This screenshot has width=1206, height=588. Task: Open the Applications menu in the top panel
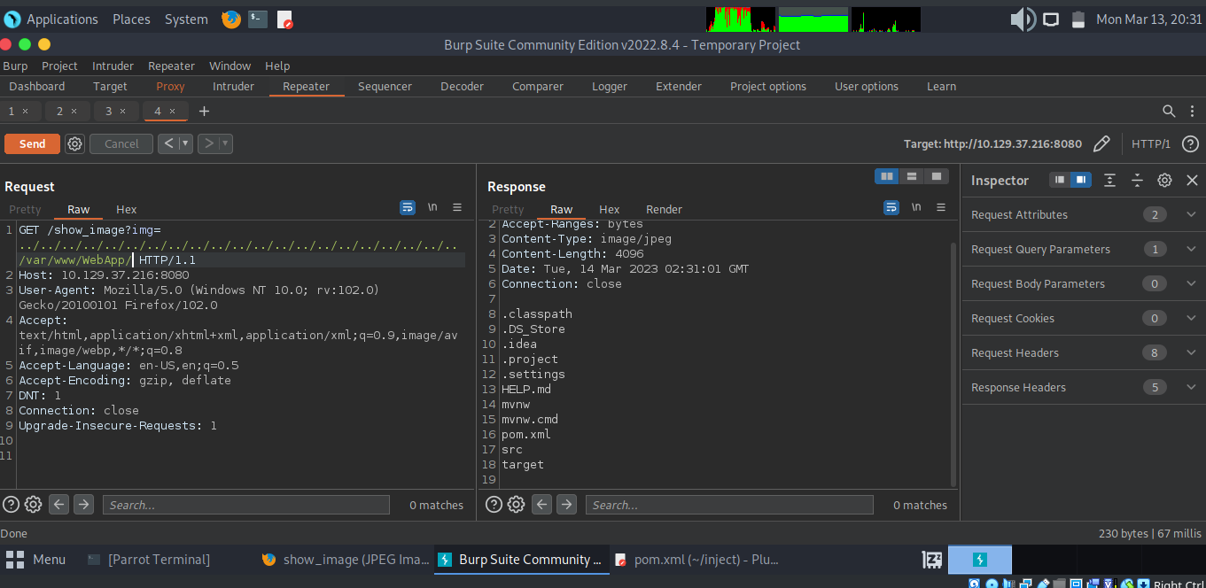62,19
